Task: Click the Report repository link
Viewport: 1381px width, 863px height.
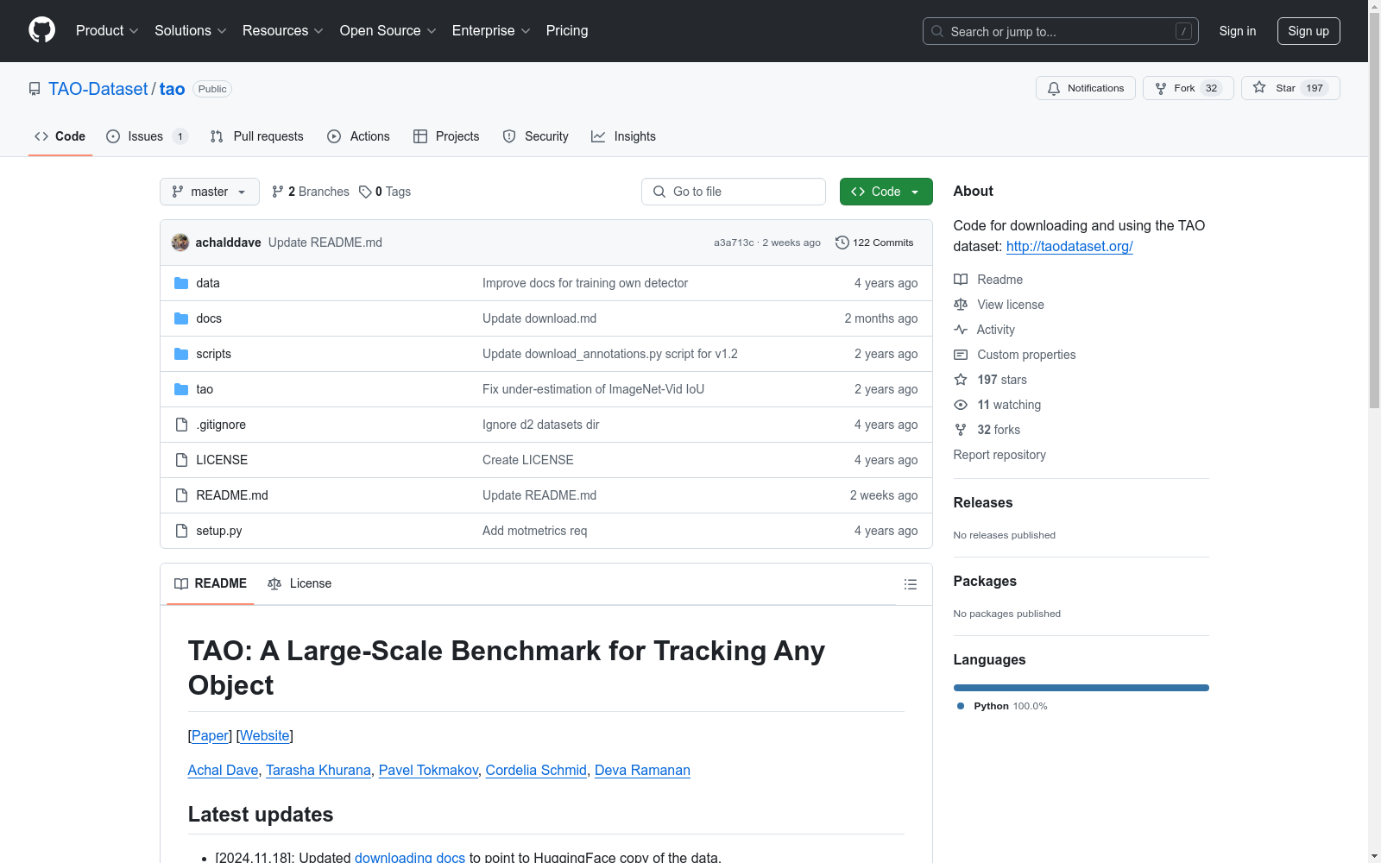Action: (999, 455)
